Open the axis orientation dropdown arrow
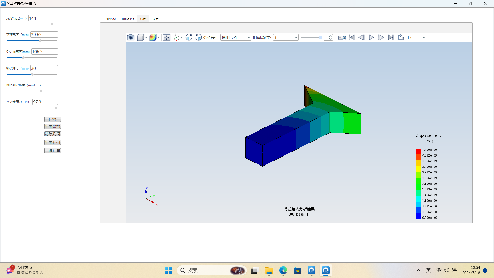This screenshot has height=278, width=494. tap(181, 38)
